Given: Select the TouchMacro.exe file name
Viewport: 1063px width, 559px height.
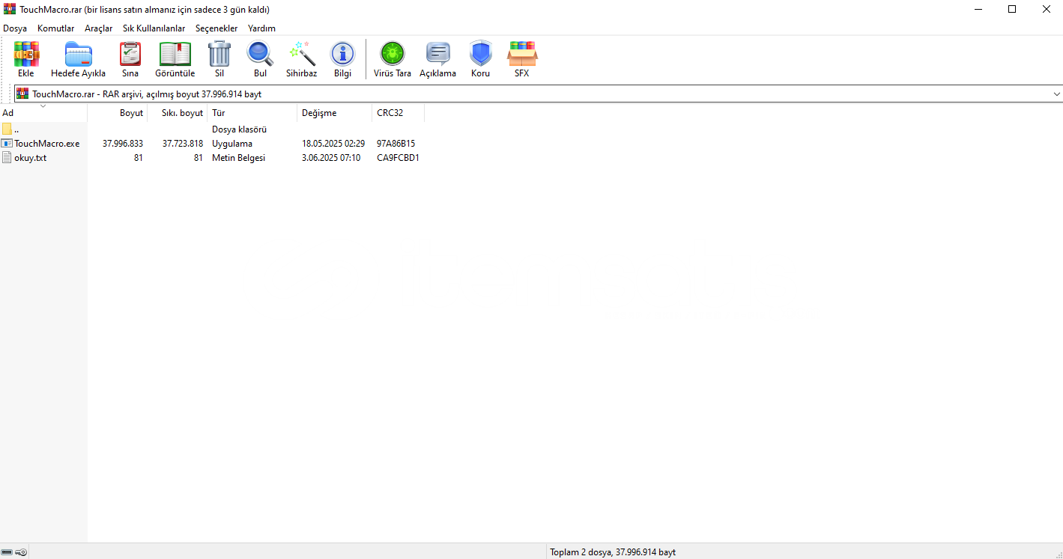Looking at the screenshot, I should tap(47, 143).
